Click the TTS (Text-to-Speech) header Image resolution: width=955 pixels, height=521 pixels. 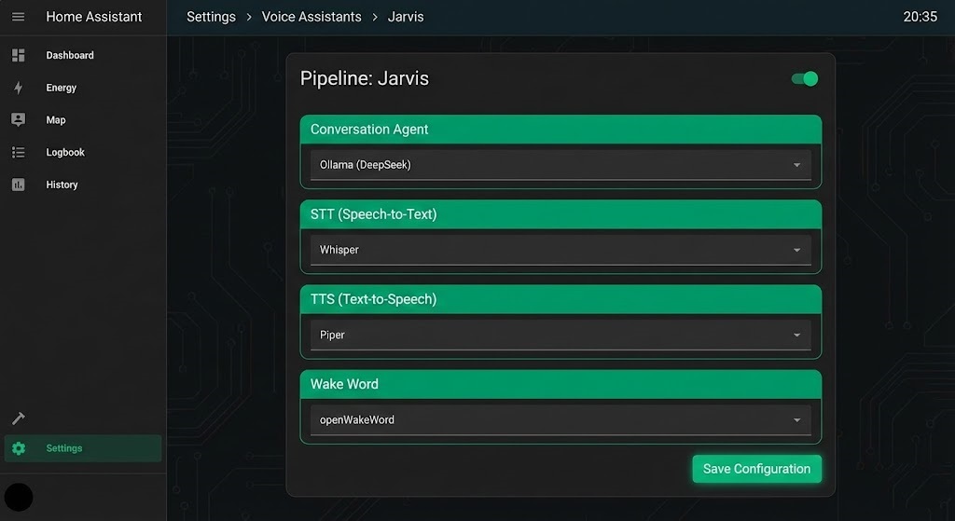coord(561,299)
